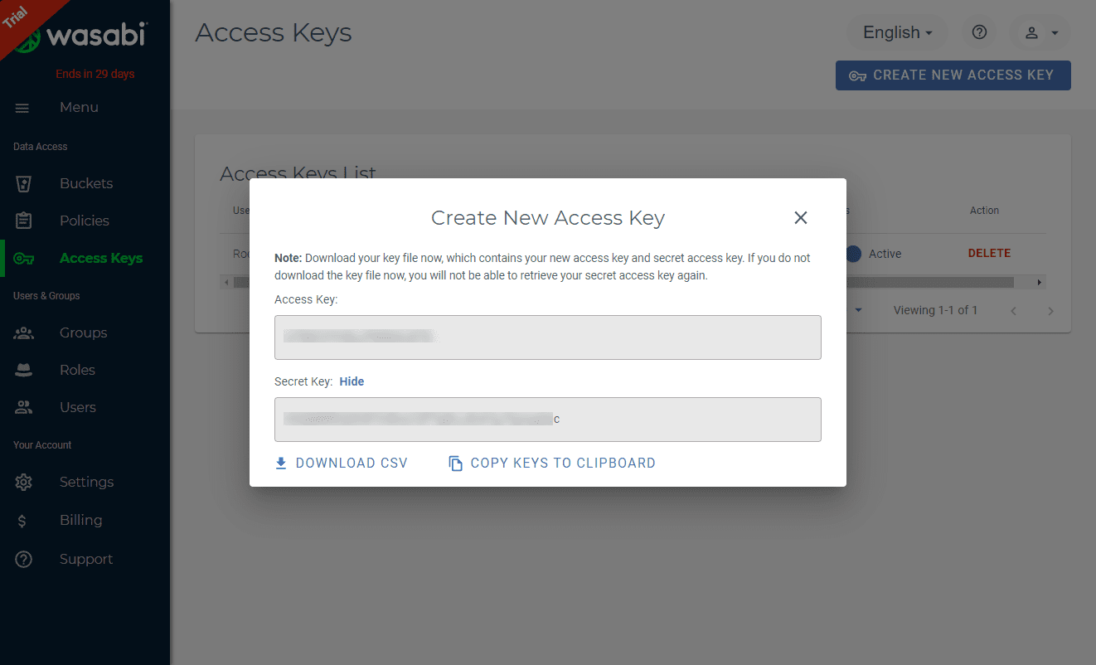This screenshot has height=665, width=1096.
Task: Open Buckets from the bucket icon
Action: coord(23,183)
